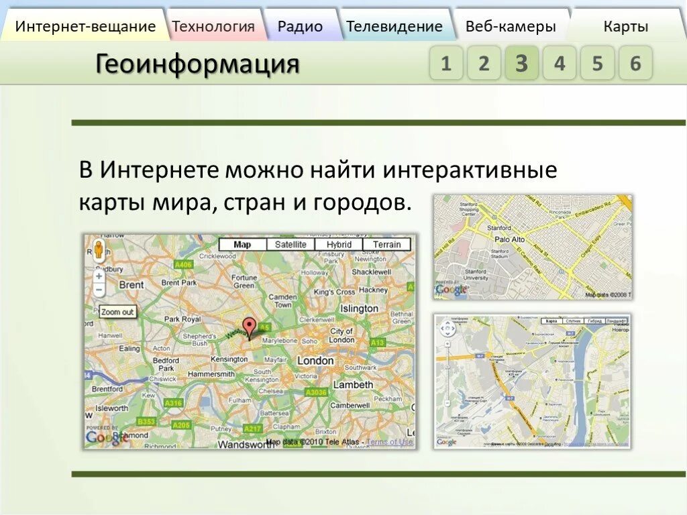Click the Google logo on London map
The width and height of the screenshot is (687, 515).
[x=107, y=437]
